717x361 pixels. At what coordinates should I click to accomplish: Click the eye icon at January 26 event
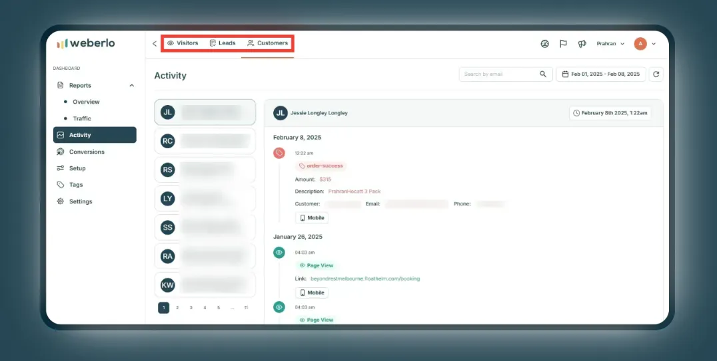pyautogui.click(x=279, y=253)
